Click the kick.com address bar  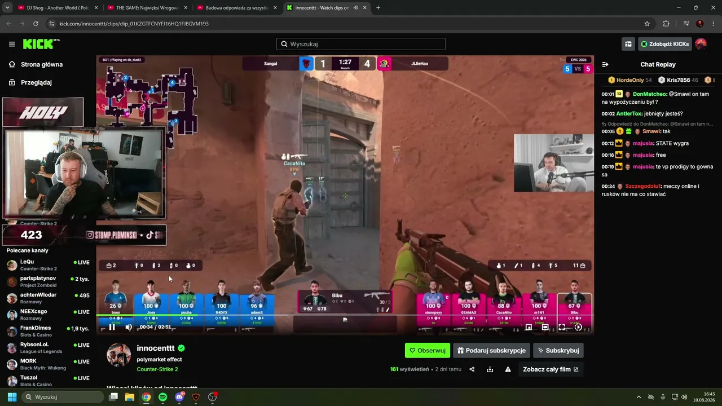(x=350, y=24)
